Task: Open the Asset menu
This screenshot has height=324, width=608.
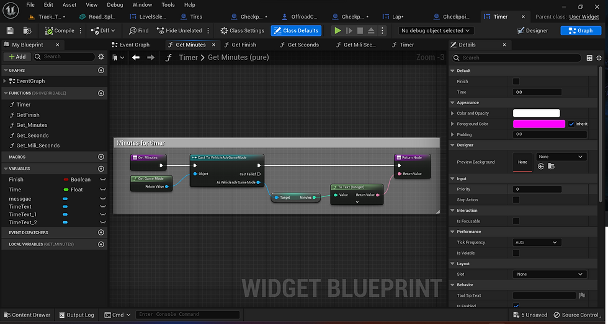Action: pos(69,5)
